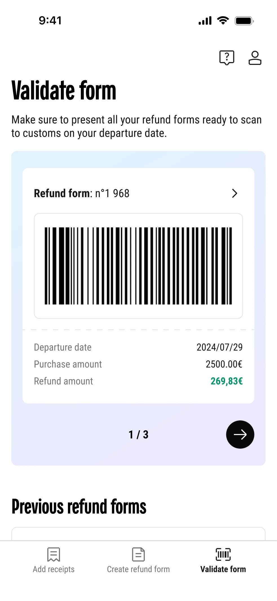Screen dimensions: 277x601
Task: Tap the refund form barcode image
Action: click(x=138, y=266)
